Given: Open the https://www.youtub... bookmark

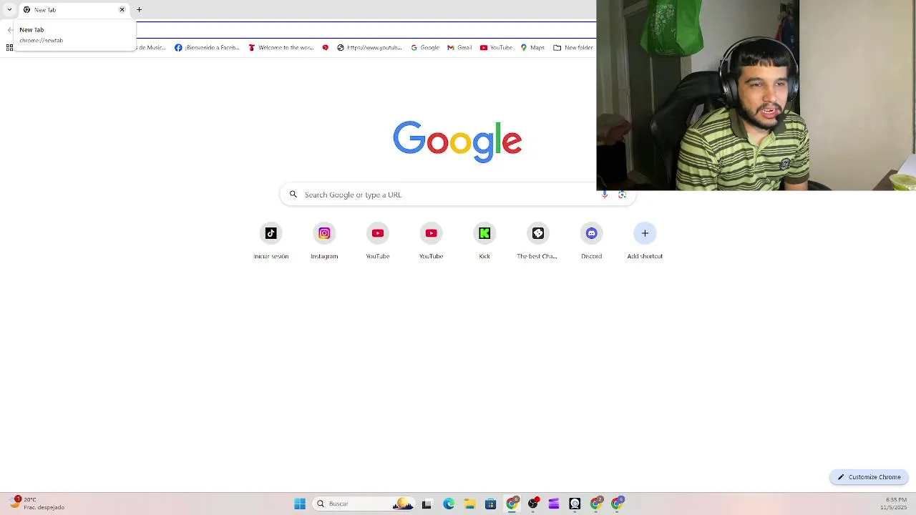Looking at the screenshot, I should pyautogui.click(x=369, y=48).
